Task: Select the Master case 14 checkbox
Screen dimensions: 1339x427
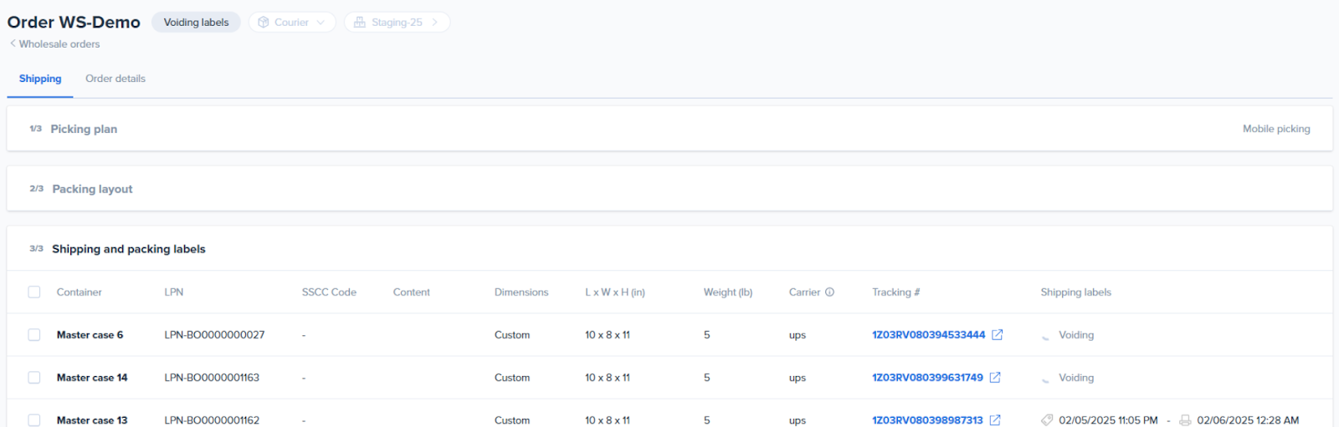Action: (34, 378)
